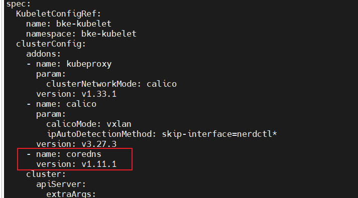Click the highlighted coredns name
The image size is (358, 198).
84,154
